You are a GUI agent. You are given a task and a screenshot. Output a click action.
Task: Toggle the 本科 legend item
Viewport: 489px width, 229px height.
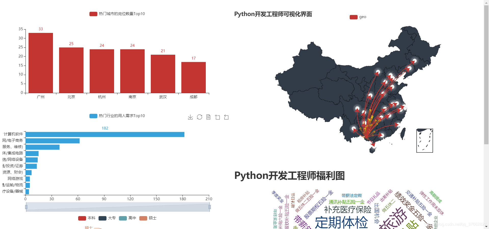click(87, 218)
